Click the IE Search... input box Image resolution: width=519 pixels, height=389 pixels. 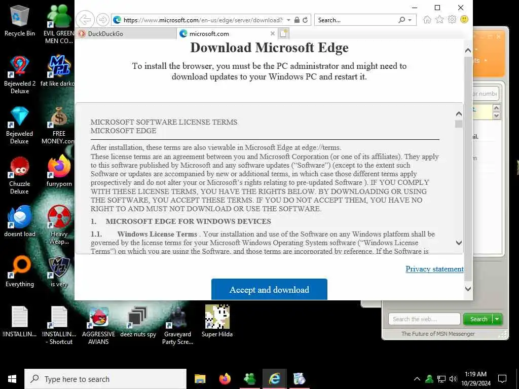click(x=356, y=20)
